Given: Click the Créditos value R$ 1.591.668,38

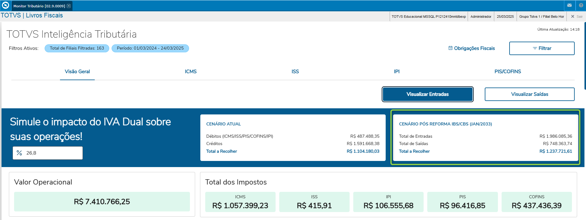Looking at the screenshot, I should pos(363,144).
